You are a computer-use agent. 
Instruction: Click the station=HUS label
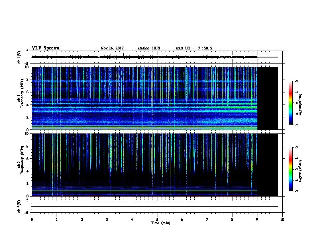click(149, 48)
